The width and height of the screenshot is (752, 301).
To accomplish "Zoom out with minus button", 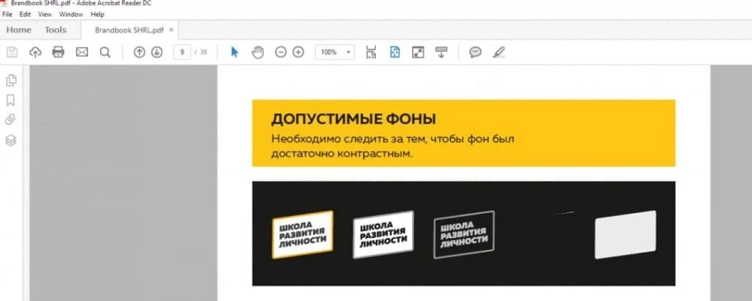I will 281,52.
